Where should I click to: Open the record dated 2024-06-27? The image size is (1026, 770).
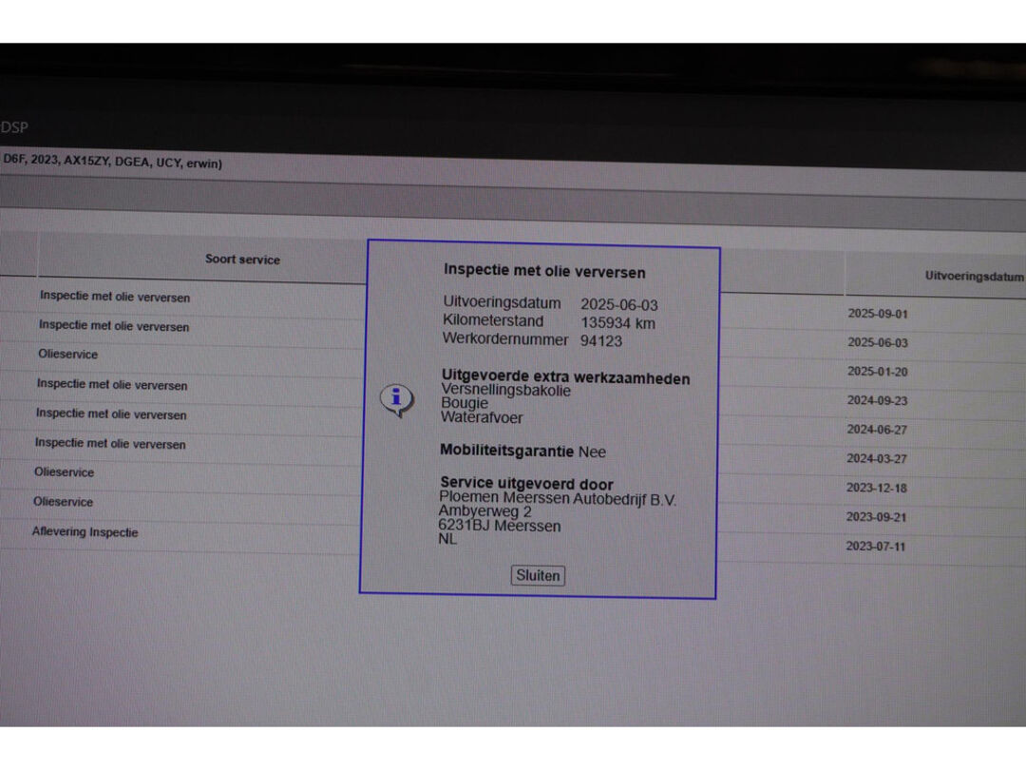click(x=877, y=430)
